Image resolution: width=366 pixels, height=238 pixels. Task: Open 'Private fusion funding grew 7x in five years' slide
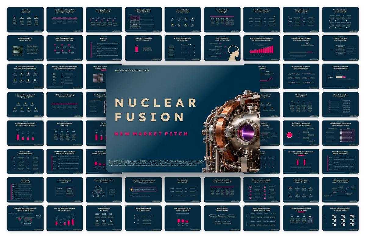click(301, 218)
